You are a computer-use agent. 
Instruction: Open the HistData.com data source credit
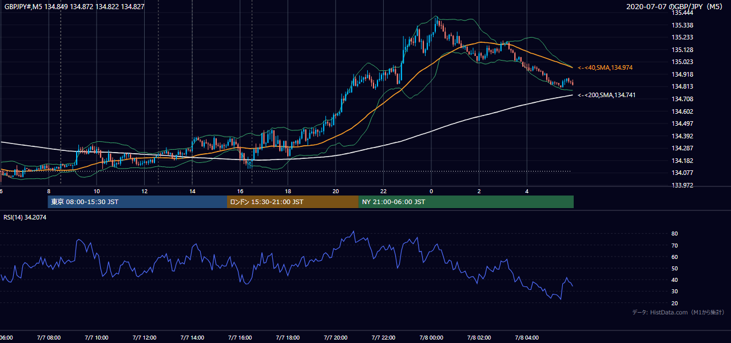[678, 312]
